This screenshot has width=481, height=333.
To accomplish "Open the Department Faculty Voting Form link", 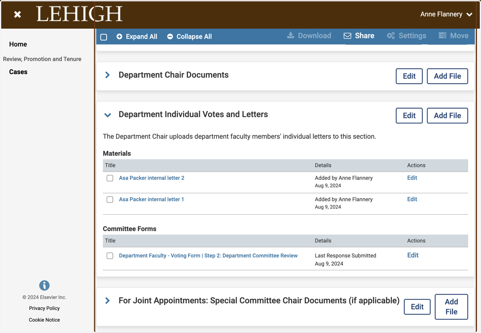I will click(208, 256).
